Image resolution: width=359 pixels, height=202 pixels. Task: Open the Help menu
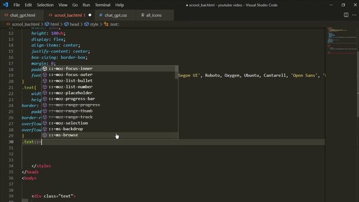pos(119,5)
